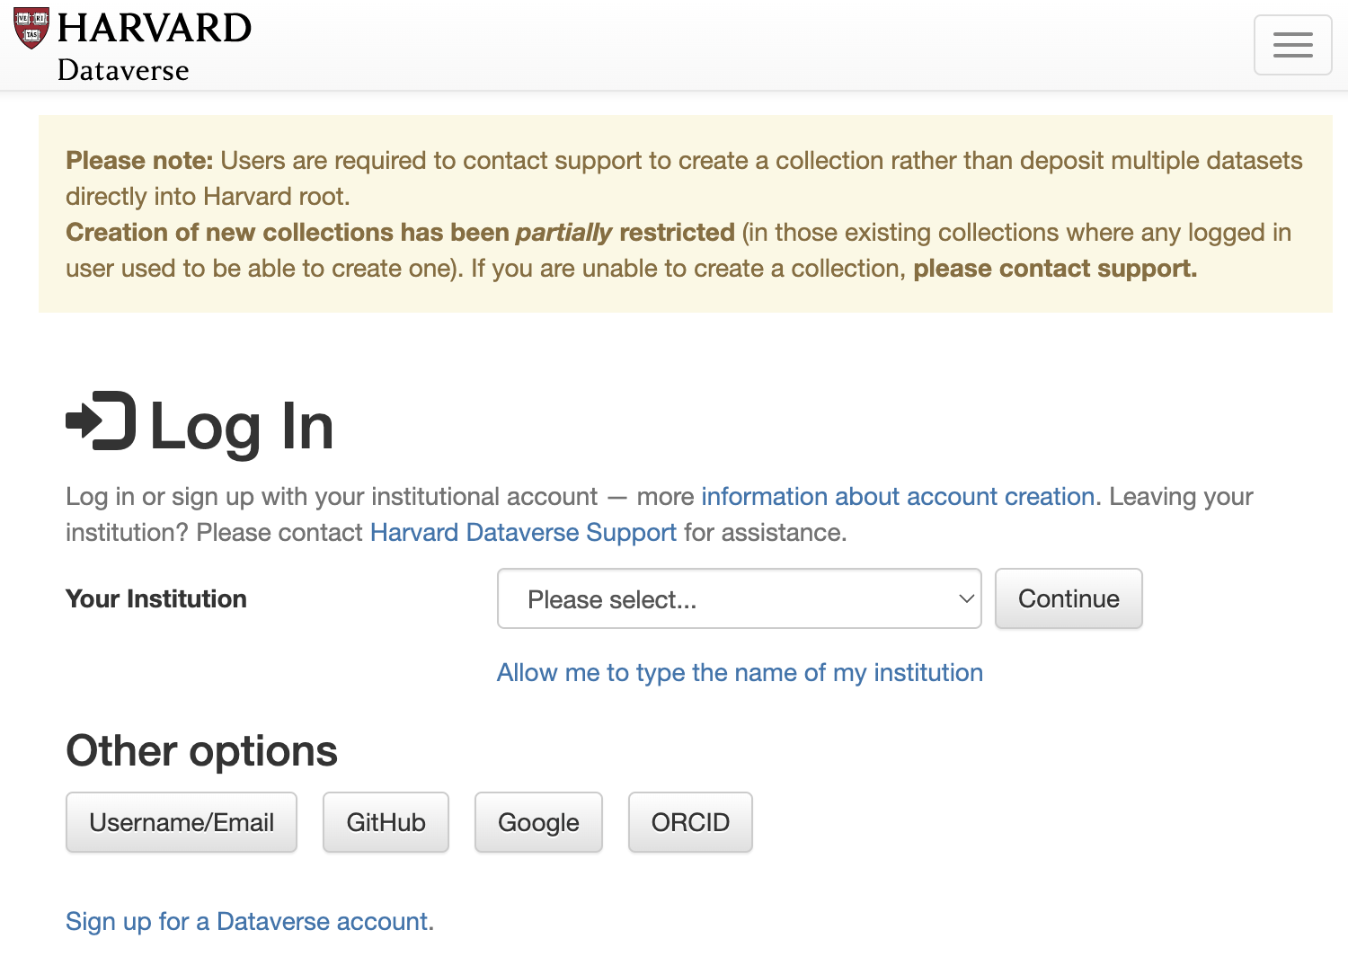This screenshot has height=974, width=1348.
Task: Open information about account creation link
Action: (x=896, y=496)
